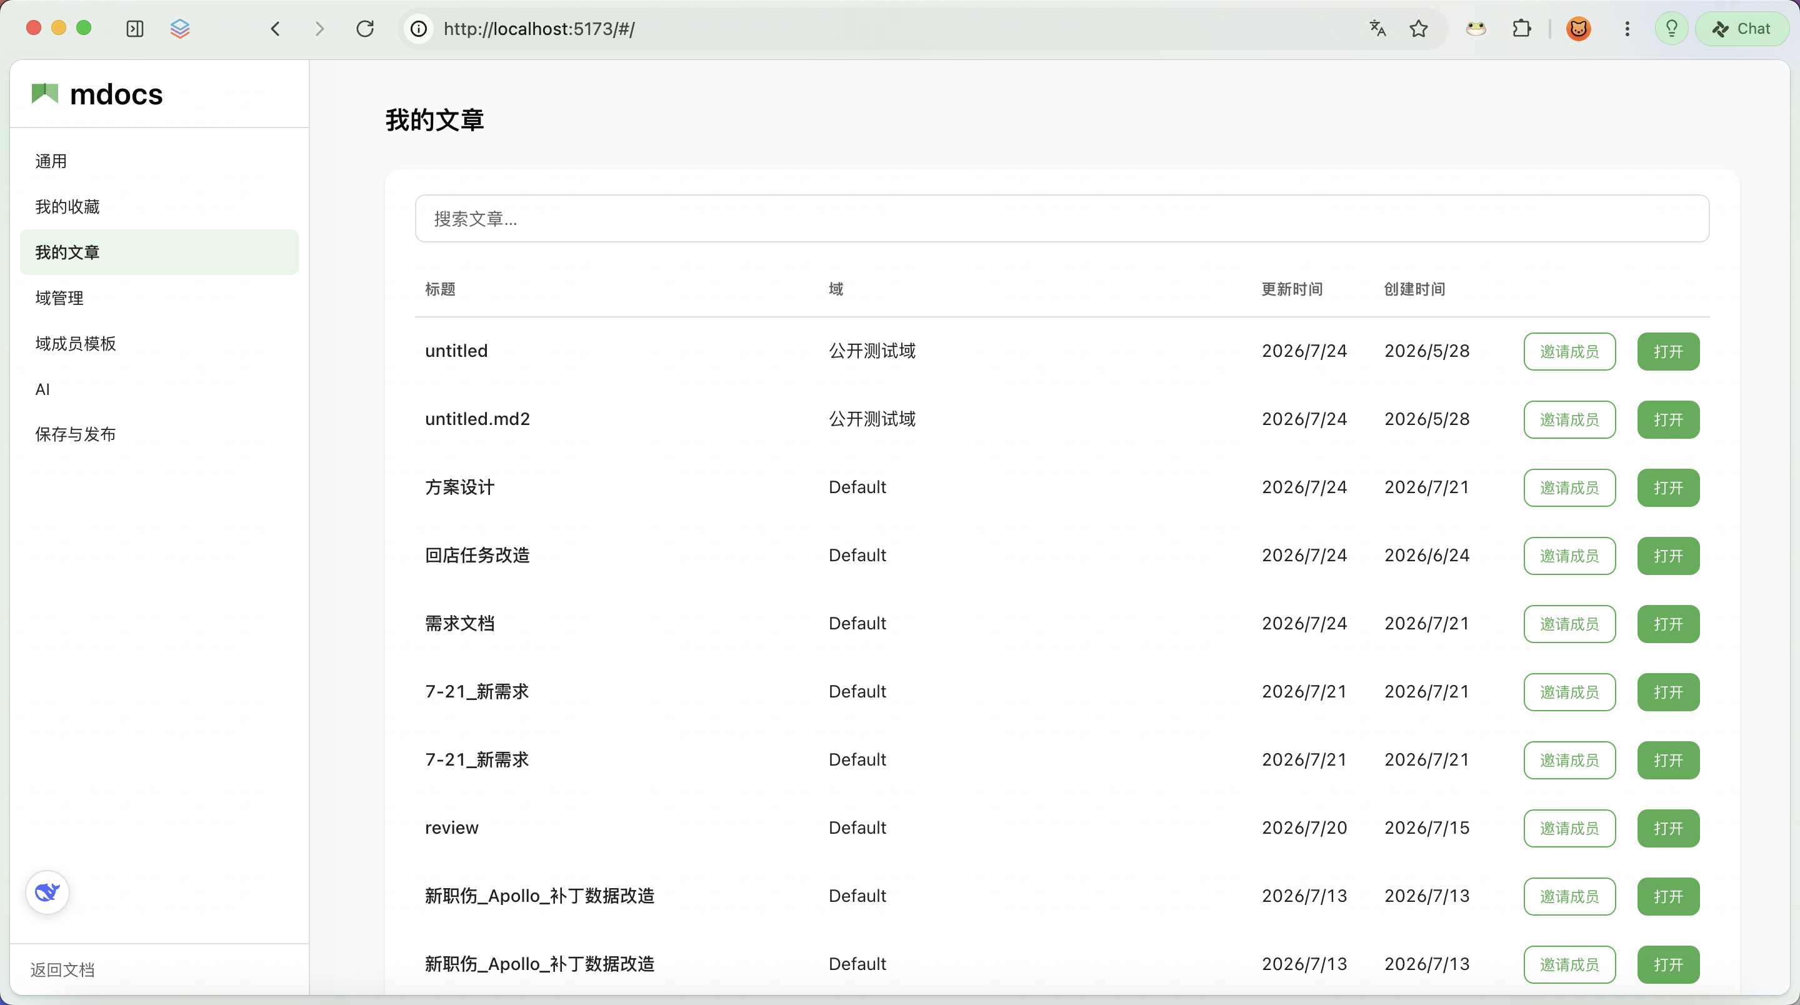Invite members to 需求文档
The width and height of the screenshot is (1800, 1005).
(x=1569, y=624)
